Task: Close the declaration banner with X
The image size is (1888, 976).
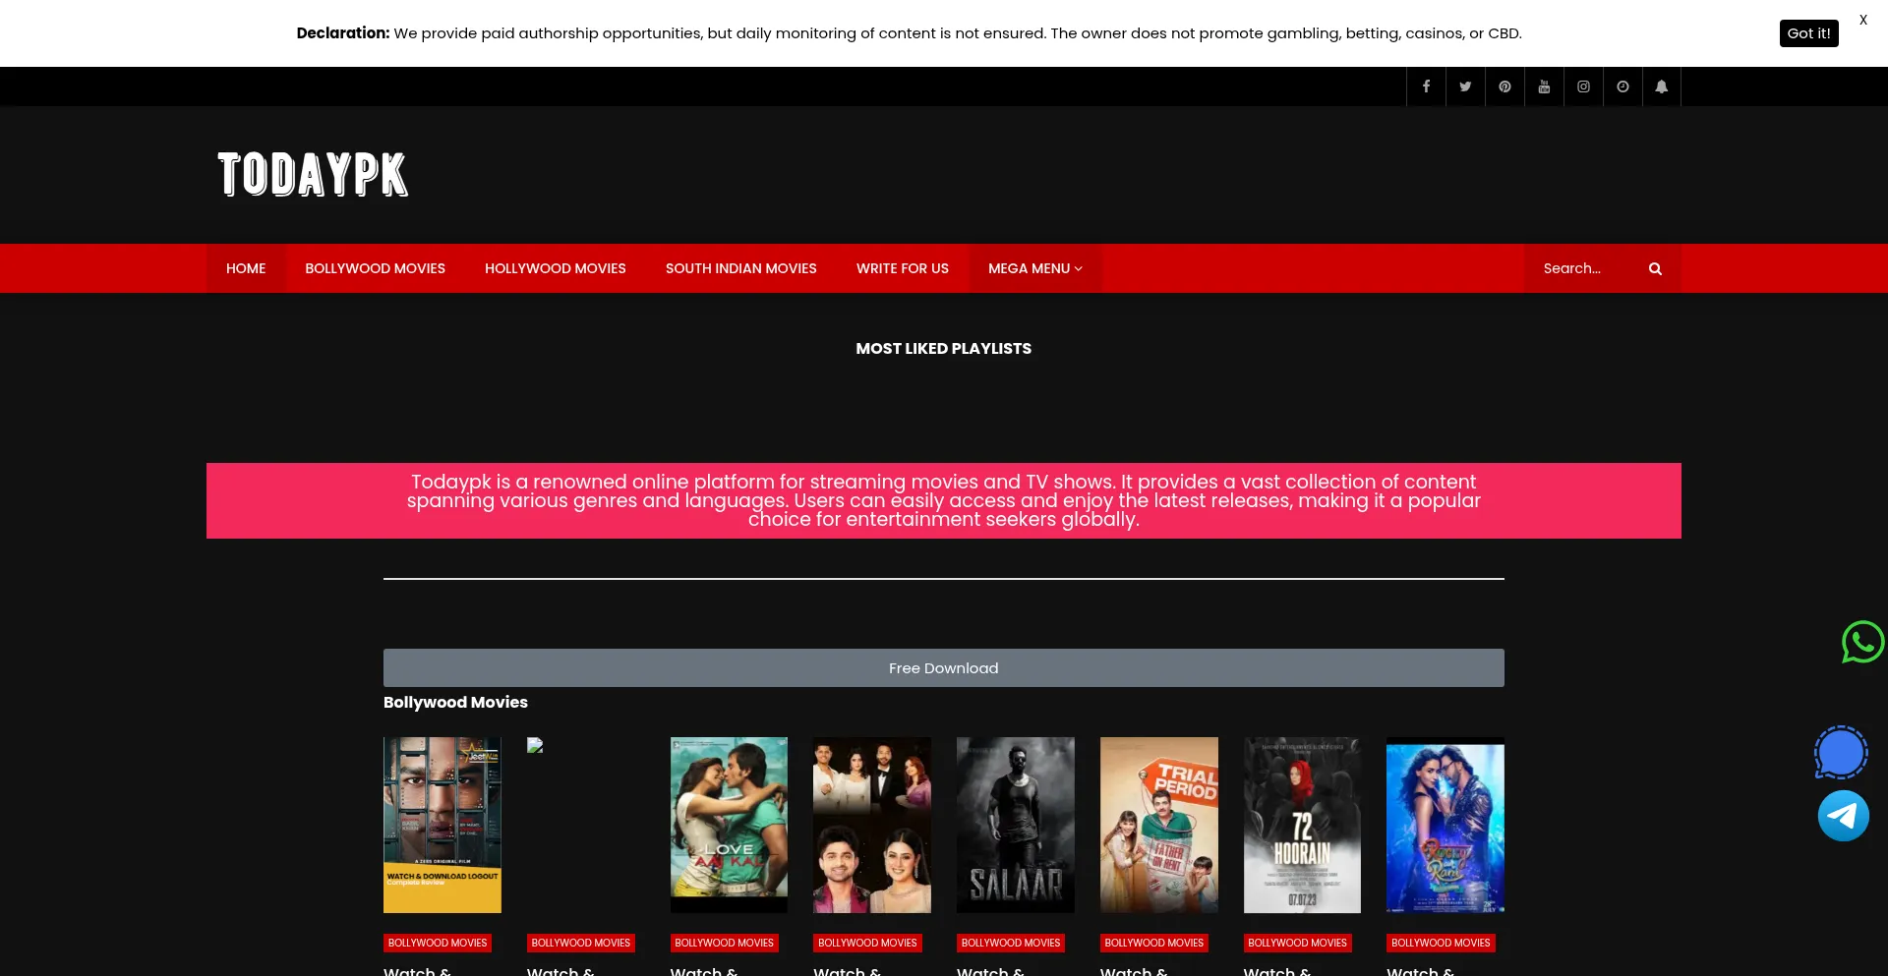Action: point(1862,20)
